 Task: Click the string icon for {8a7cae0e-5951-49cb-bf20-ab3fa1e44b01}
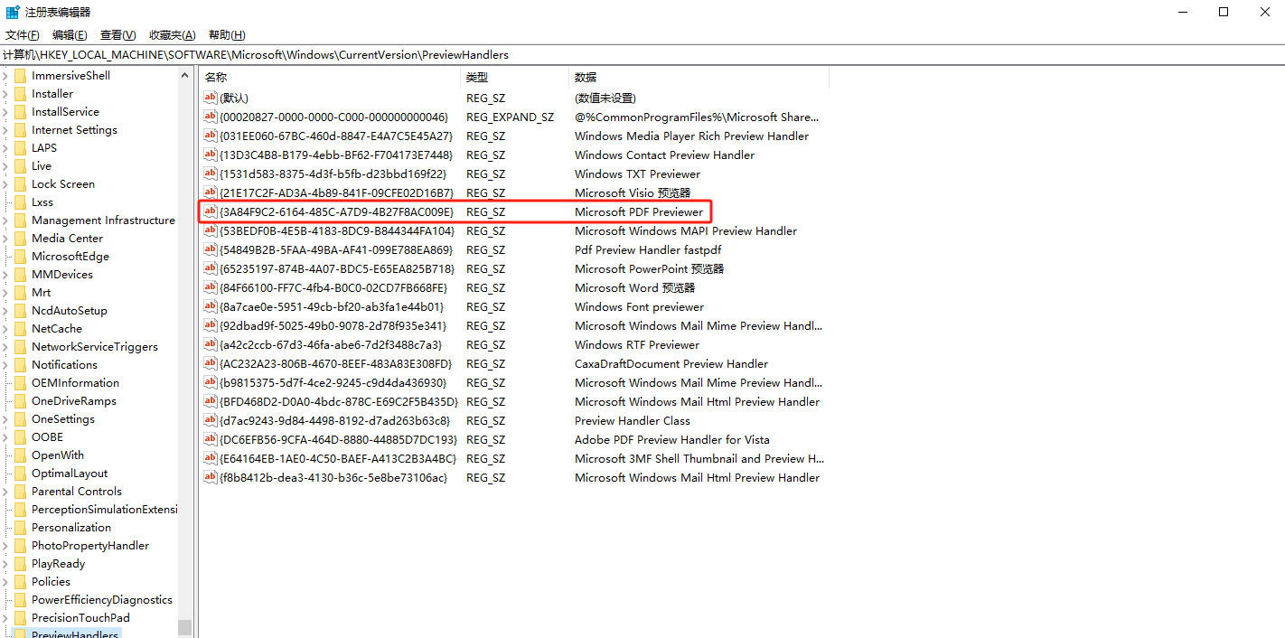(211, 306)
